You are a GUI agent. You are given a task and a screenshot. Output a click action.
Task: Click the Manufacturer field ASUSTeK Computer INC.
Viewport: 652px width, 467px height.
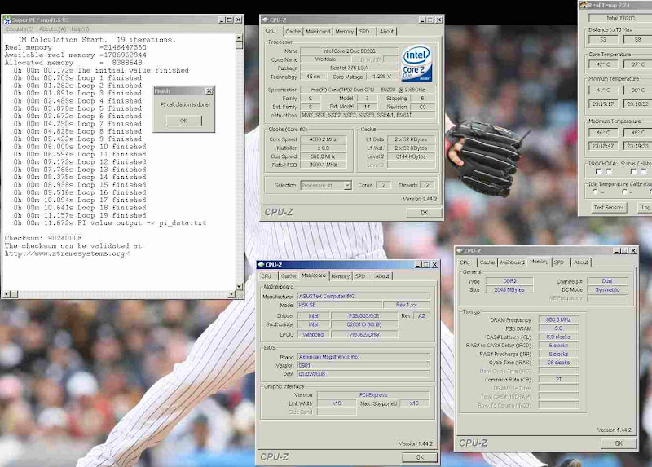point(363,297)
